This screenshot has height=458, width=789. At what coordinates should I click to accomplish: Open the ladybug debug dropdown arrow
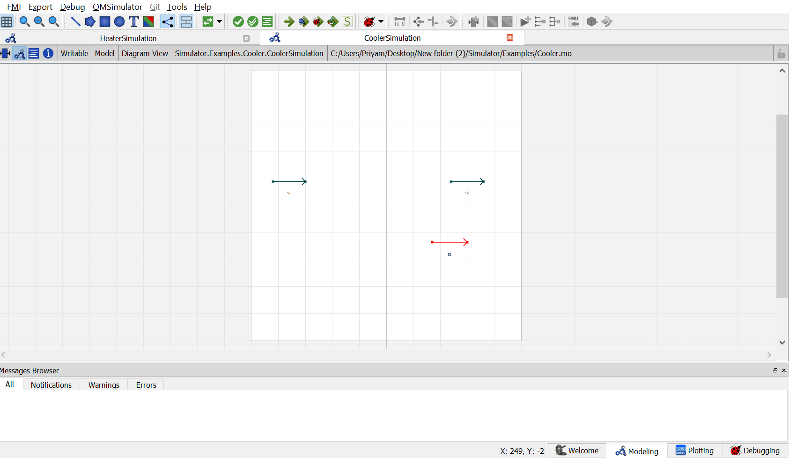[x=381, y=22]
